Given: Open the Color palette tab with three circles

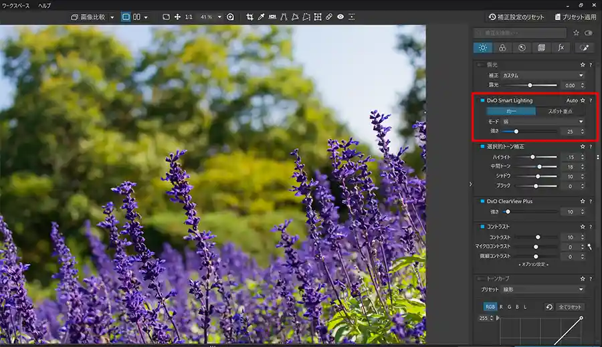Looking at the screenshot, I should click(502, 47).
